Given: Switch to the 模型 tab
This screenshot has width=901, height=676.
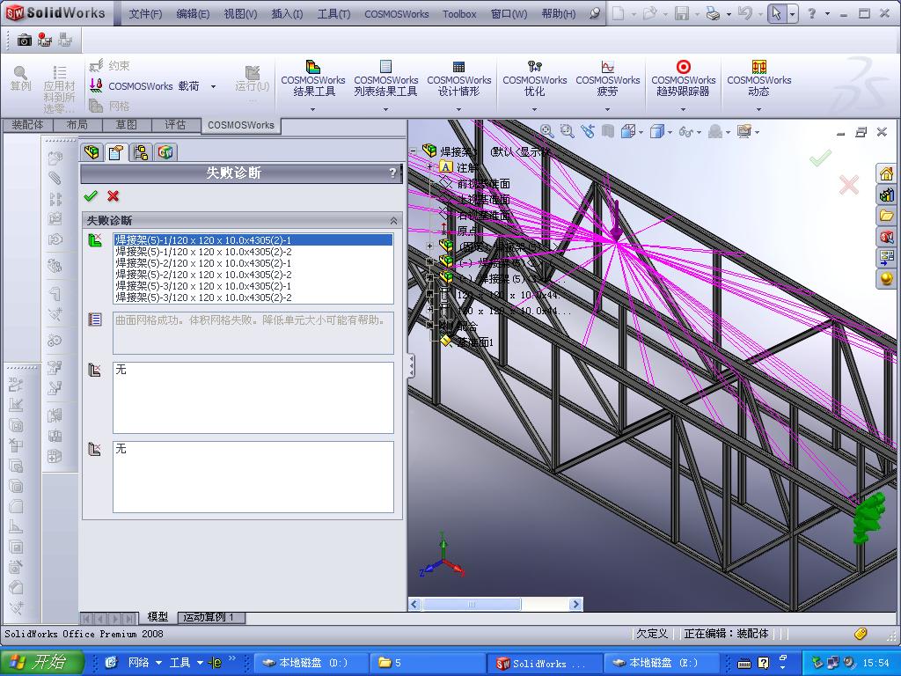Looking at the screenshot, I should click(x=158, y=617).
